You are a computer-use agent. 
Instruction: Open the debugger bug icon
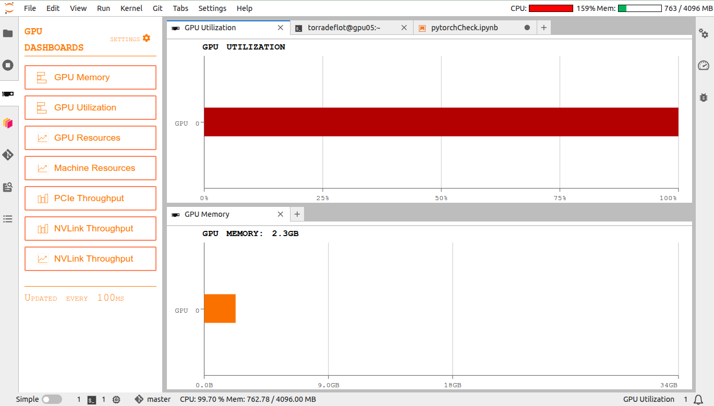(704, 97)
